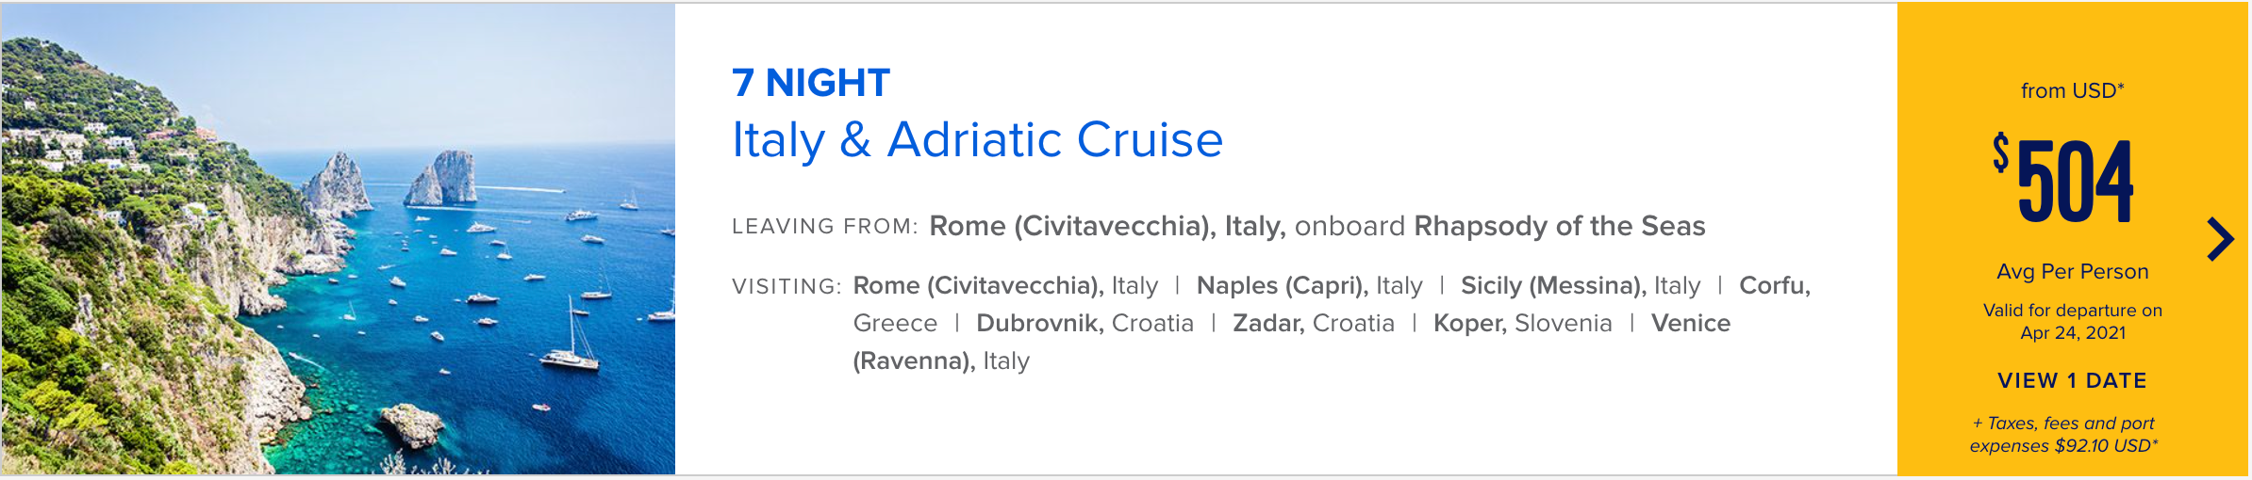Click VIEW 1 DATE
The image size is (2252, 480).
tap(2072, 380)
